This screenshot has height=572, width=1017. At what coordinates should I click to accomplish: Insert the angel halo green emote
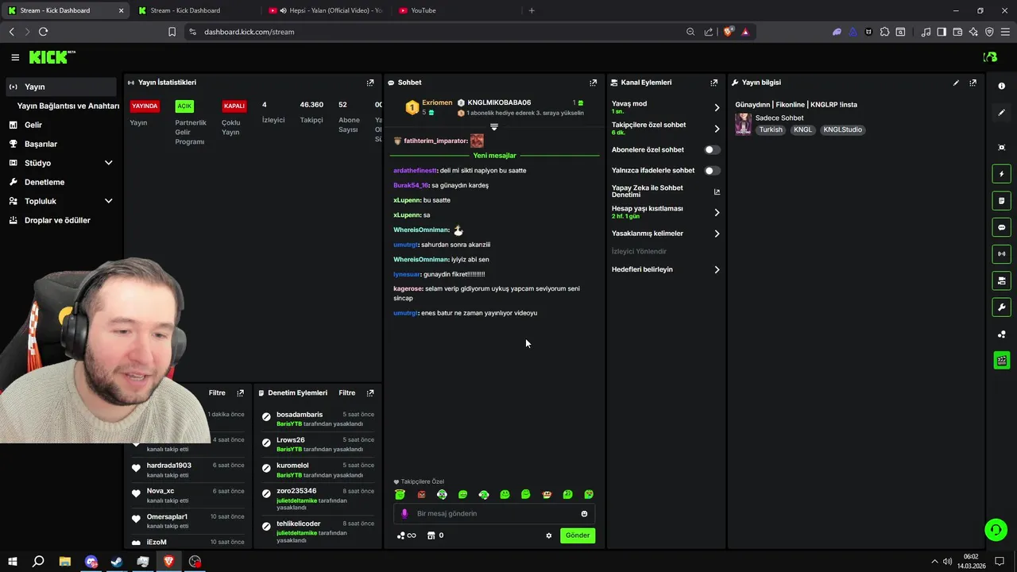point(400,494)
